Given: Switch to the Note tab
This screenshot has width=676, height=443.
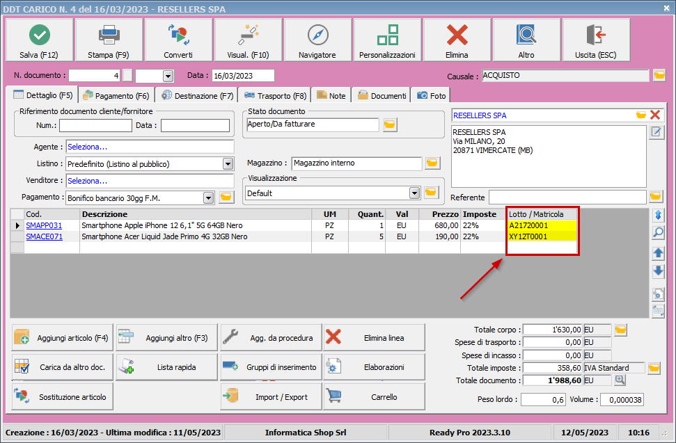Looking at the screenshot, I should click(x=331, y=95).
